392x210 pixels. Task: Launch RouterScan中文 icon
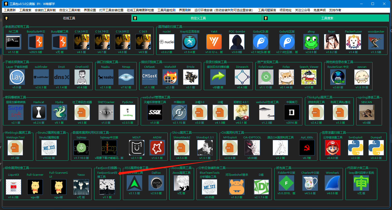[x=338, y=77]
